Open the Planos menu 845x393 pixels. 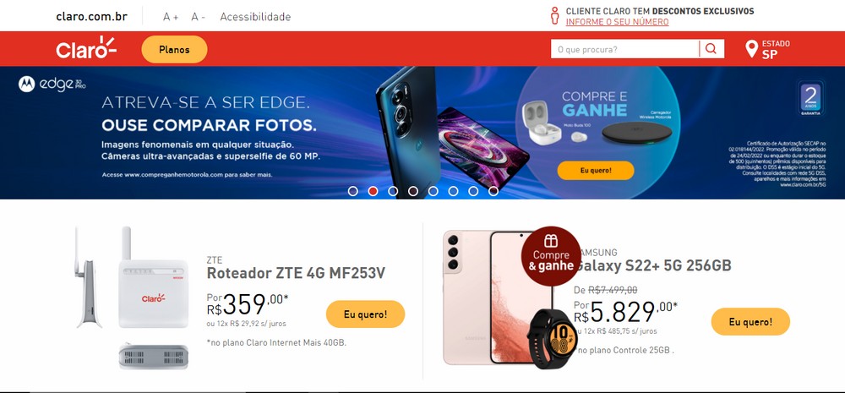point(174,50)
